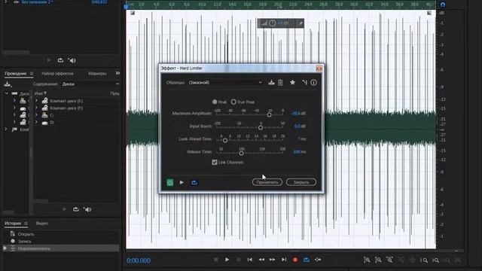482x271 pixels.
Task: Pause playback in the transport bar
Action: click(x=239, y=260)
